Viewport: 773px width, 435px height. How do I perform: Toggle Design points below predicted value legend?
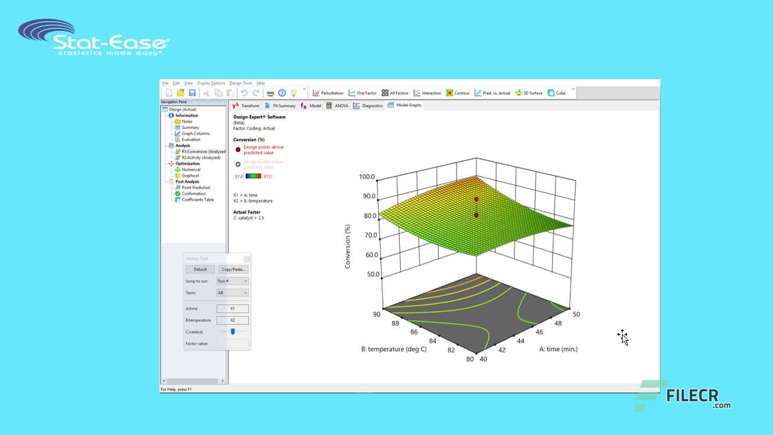[x=238, y=164]
